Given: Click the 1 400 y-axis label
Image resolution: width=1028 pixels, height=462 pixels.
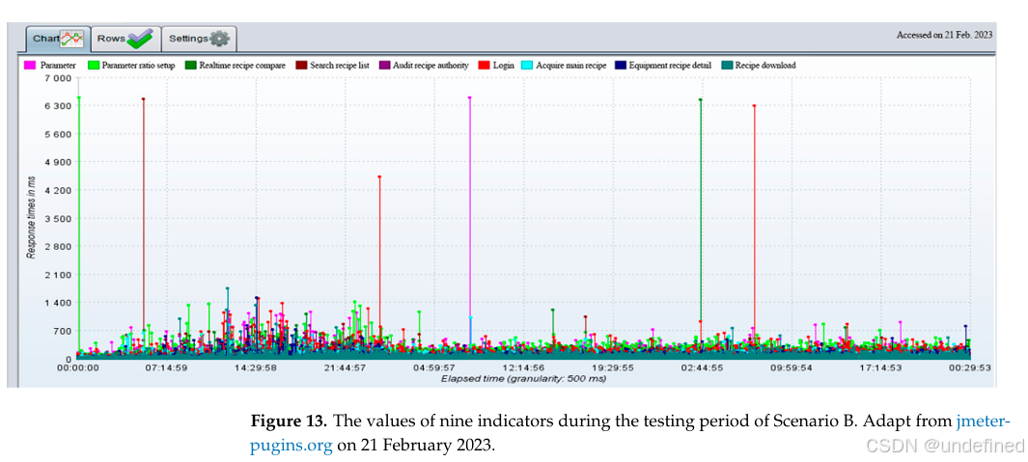Looking at the screenshot, I should (x=58, y=303).
